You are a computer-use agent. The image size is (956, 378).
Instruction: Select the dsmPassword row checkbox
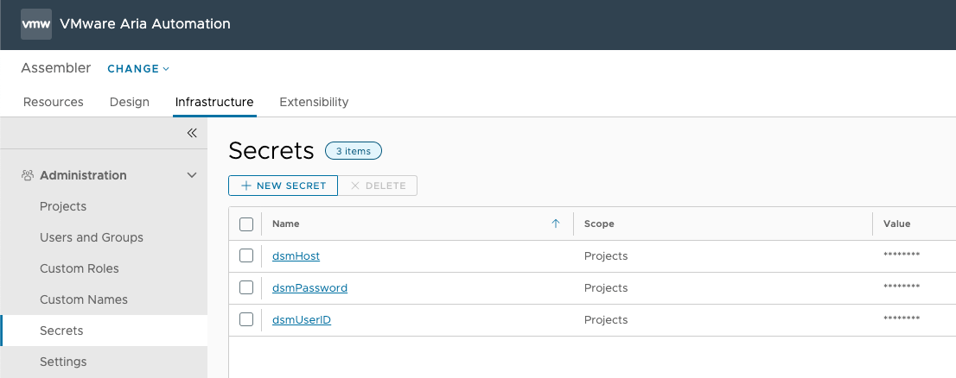[x=246, y=287]
